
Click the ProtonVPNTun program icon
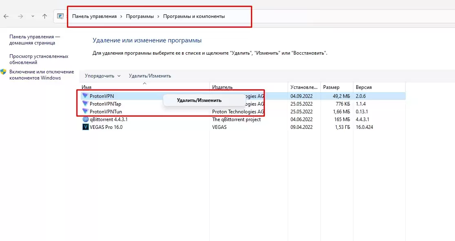pos(85,111)
